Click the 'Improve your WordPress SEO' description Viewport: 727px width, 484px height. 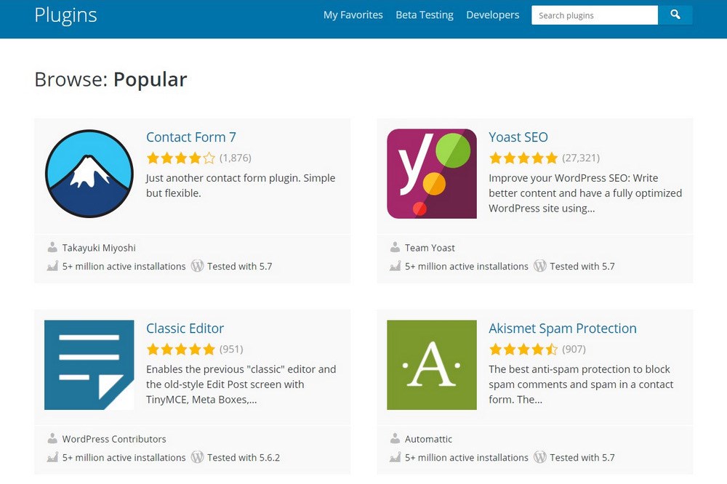[585, 193]
